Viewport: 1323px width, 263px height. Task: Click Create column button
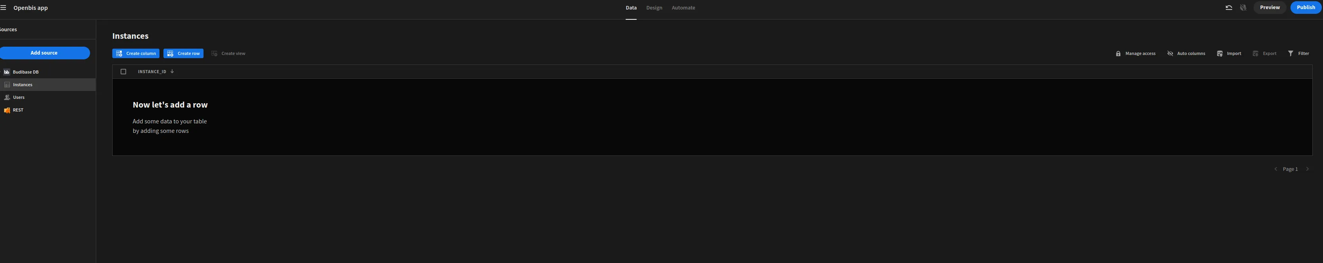click(x=136, y=54)
